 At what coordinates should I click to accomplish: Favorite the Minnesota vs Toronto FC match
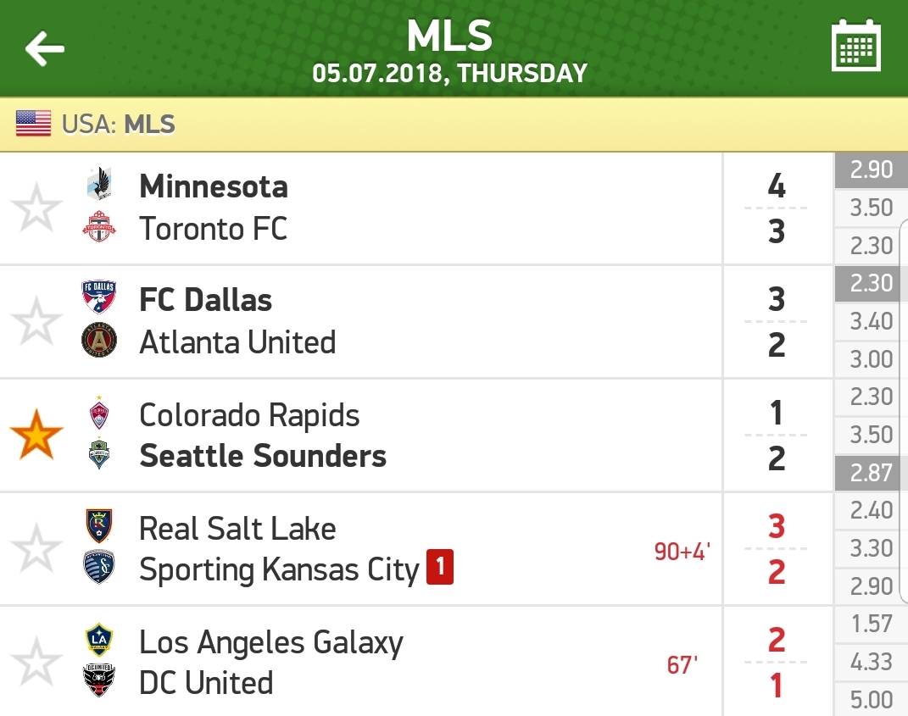36,208
